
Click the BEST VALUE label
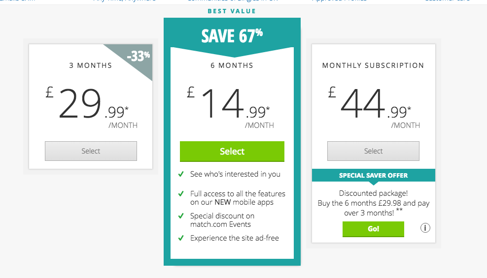[232, 11]
